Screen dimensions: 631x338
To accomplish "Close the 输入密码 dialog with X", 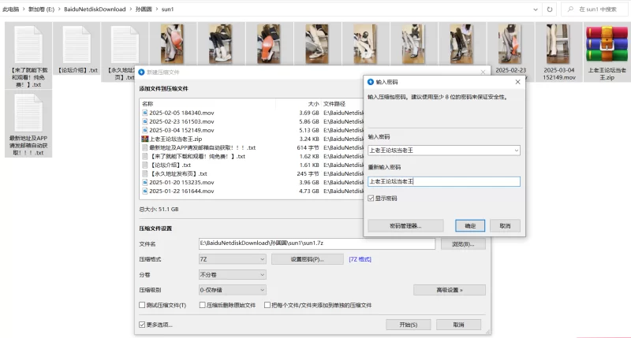I will [x=517, y=82].
